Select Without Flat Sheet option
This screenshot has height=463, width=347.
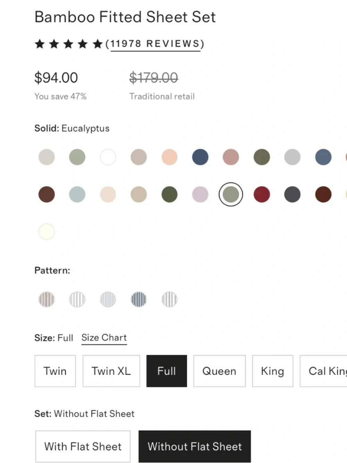[195, 447]
